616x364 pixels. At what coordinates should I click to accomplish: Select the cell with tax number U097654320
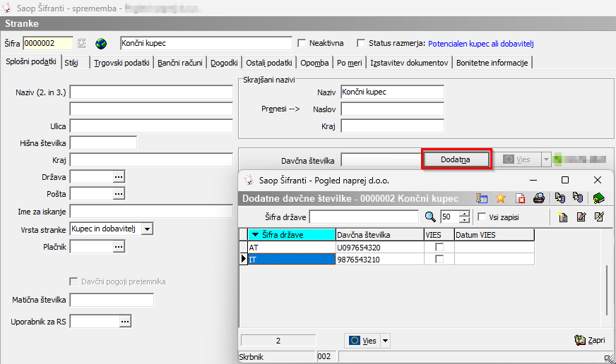click(x=379, y=248)
